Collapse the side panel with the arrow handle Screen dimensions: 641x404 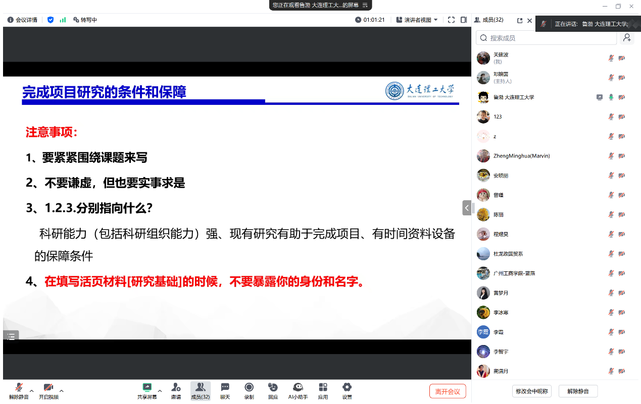tap(467, 208)
